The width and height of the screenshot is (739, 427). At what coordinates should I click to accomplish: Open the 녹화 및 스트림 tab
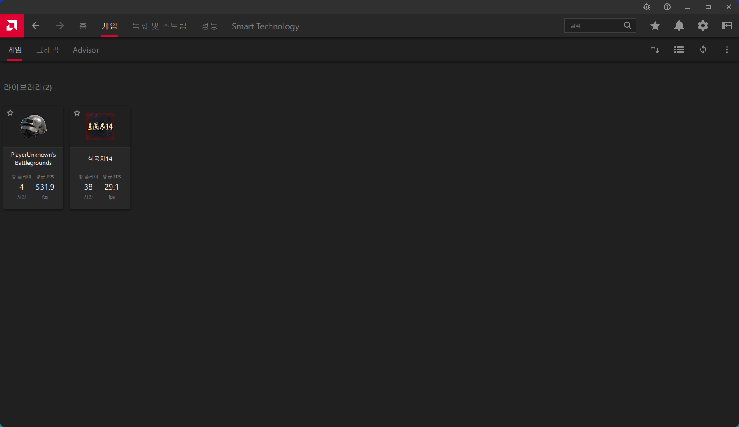tap(160, 26)
